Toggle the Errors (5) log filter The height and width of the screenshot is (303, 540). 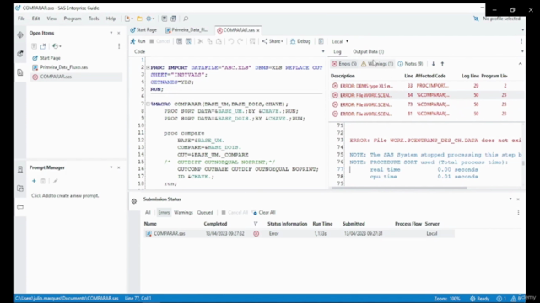click(x=344, y=64)
